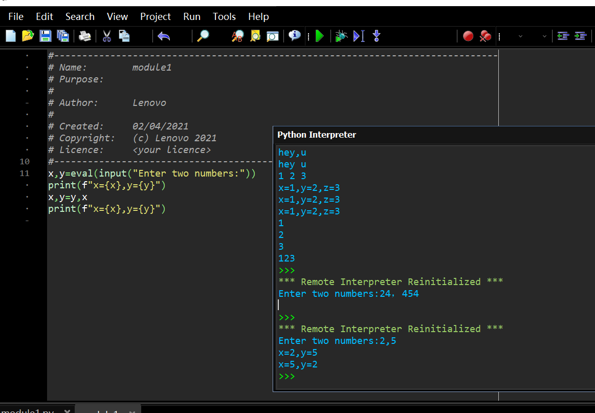This screenshot has height=413, width=595.
Task: Click the green Run script button
Action: [x=320, y=36]
